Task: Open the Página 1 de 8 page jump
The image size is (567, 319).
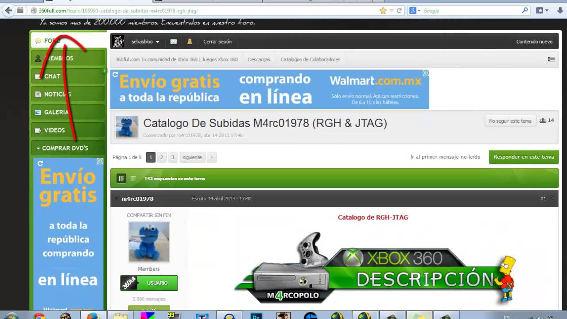Action: (x=127, y=157)
